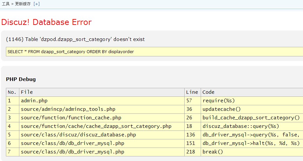The image size is (303, 161).
Task: Click the 工具 breadcrumb item
Action: point(6,4)
